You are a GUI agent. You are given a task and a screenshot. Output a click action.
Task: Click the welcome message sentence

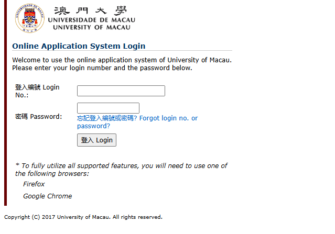[122, 60]
